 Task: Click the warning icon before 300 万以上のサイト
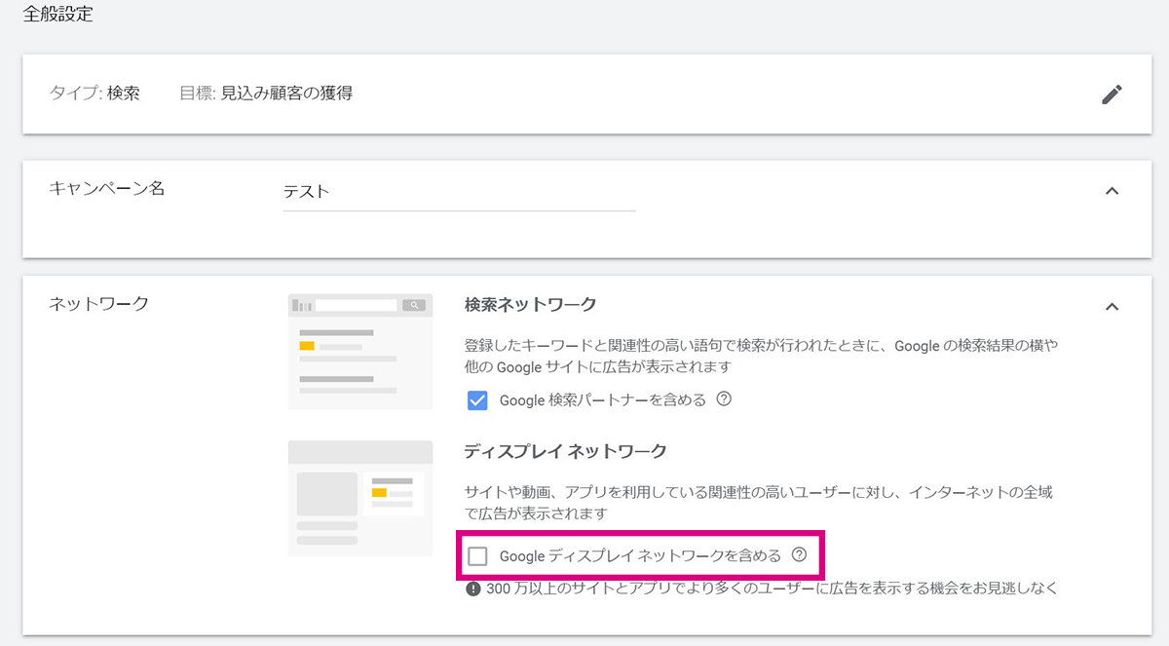point(473,588)
